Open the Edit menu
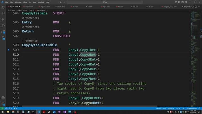Viewport: 202px width, 114px height. pos(11,2)
